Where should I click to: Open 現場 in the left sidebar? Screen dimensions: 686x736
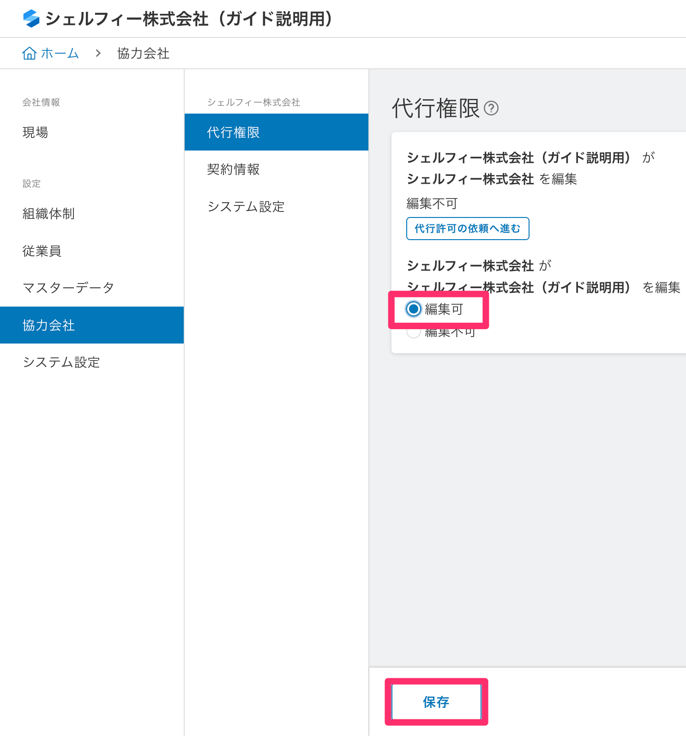coord(92,133)
